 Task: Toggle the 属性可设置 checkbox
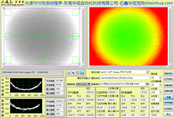coord(89,78)
